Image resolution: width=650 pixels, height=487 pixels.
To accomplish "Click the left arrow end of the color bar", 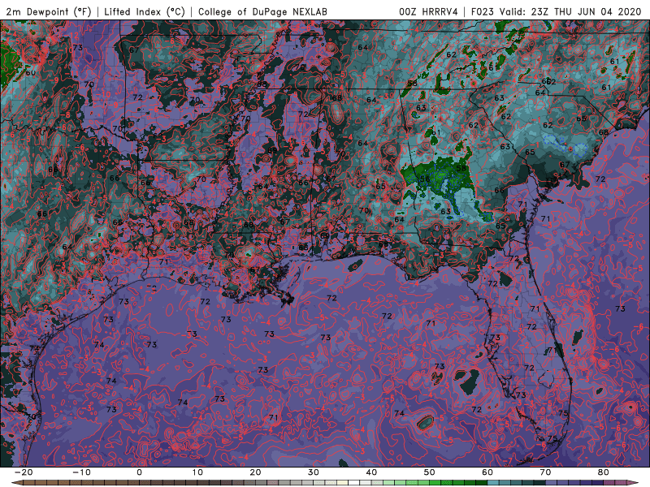I will tap(16, 483).
